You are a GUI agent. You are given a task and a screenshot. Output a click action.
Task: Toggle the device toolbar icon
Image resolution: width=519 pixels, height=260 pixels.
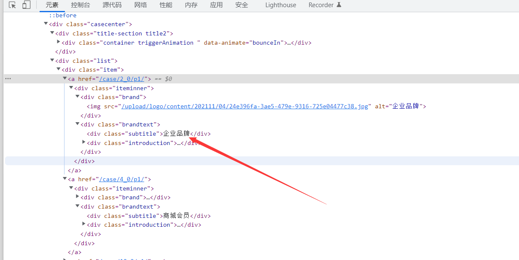tap(27, 5)
